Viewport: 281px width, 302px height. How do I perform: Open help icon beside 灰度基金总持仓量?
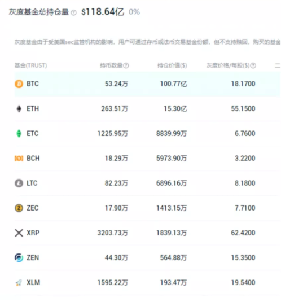(x=73, y=13)
